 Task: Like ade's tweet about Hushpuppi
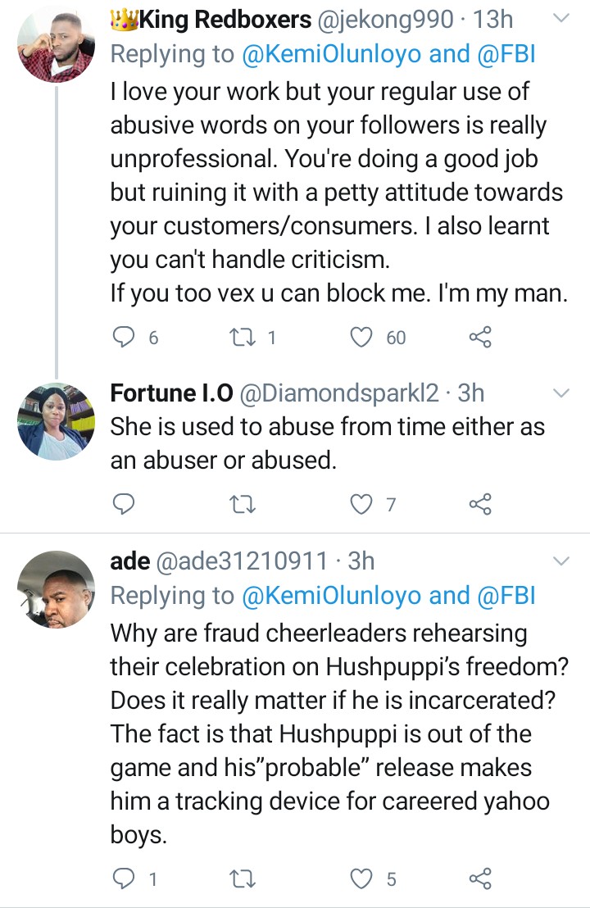[361, 879]
